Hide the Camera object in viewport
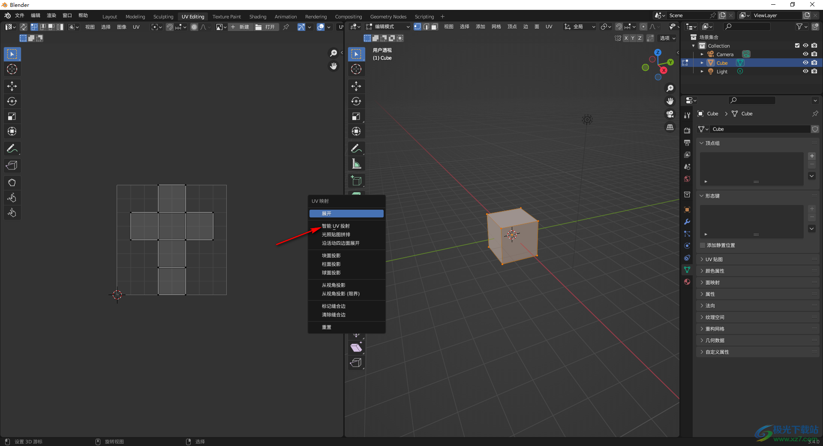Screen dimensions: 823x446 pos(805,54)
